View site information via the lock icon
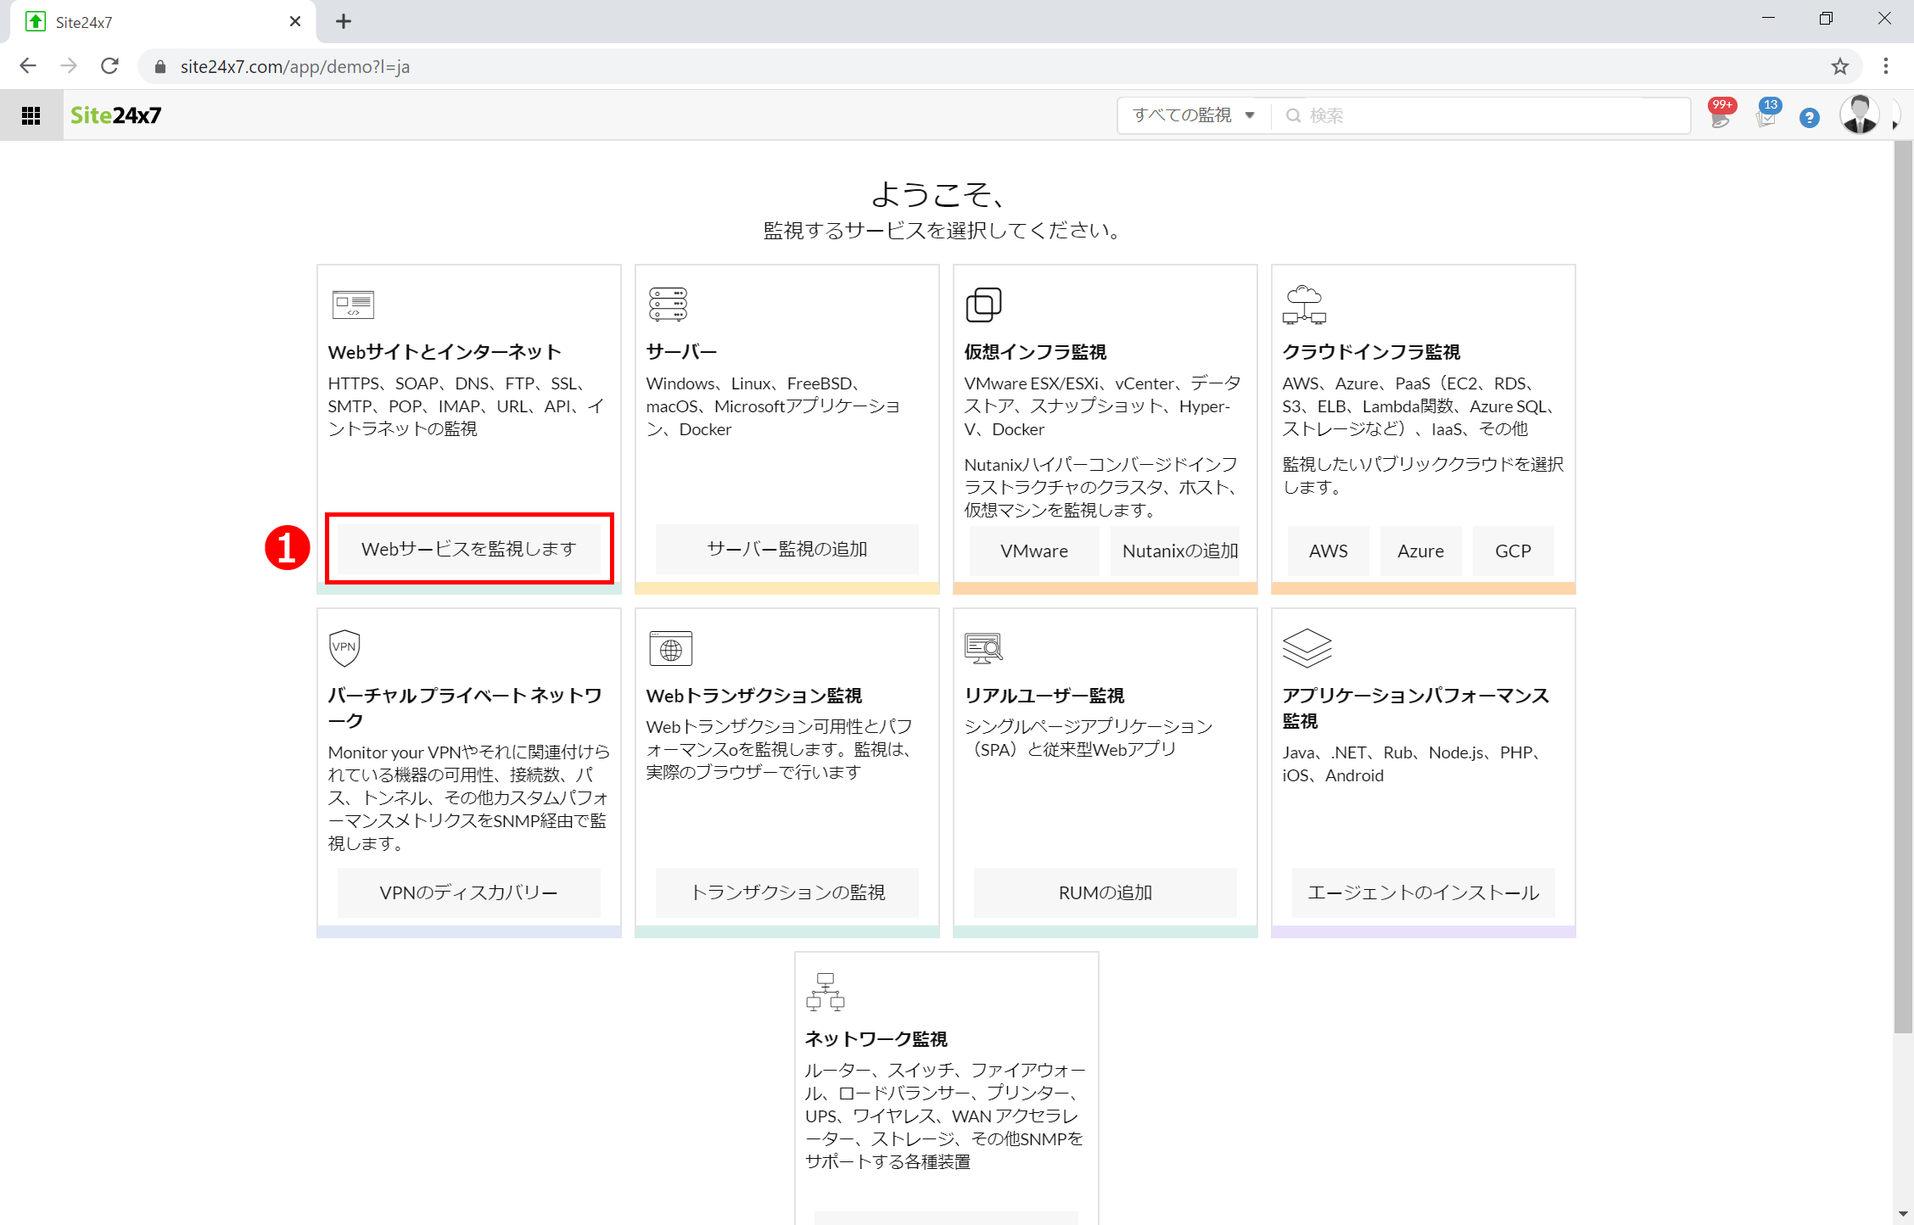This screenshot has height=1225, width=1914. tap(159, 66)
